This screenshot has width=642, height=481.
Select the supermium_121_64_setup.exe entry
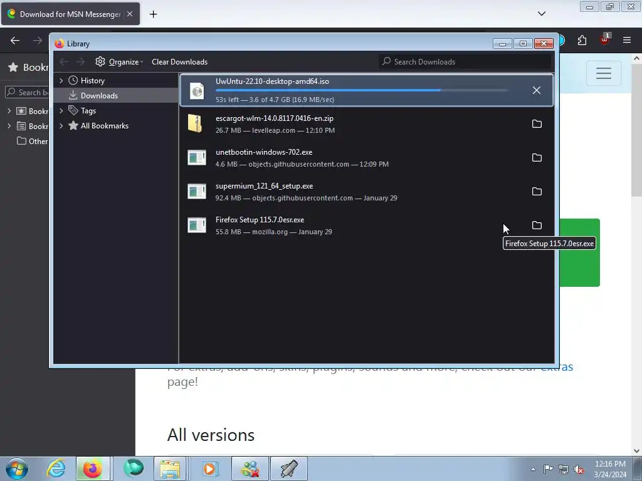366,192
